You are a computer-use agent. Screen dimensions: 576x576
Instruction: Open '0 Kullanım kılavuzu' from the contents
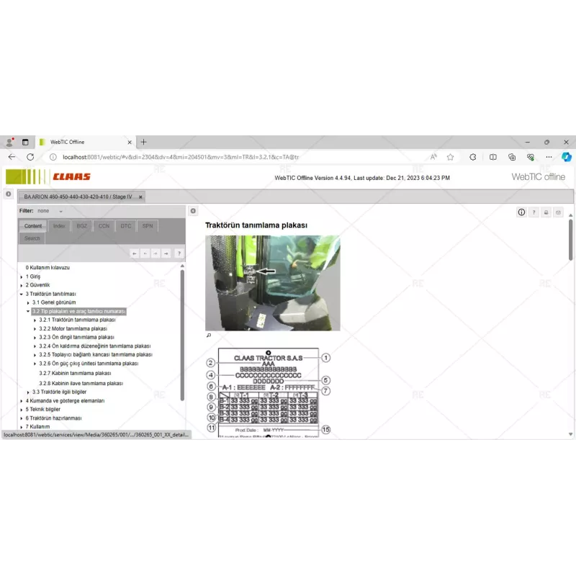[47, 267]
